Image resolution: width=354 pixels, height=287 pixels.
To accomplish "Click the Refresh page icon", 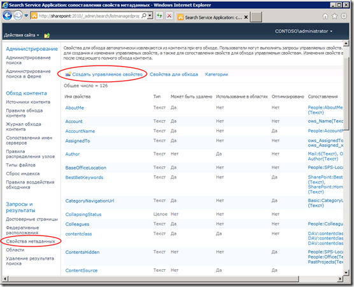I will point(160,16).
